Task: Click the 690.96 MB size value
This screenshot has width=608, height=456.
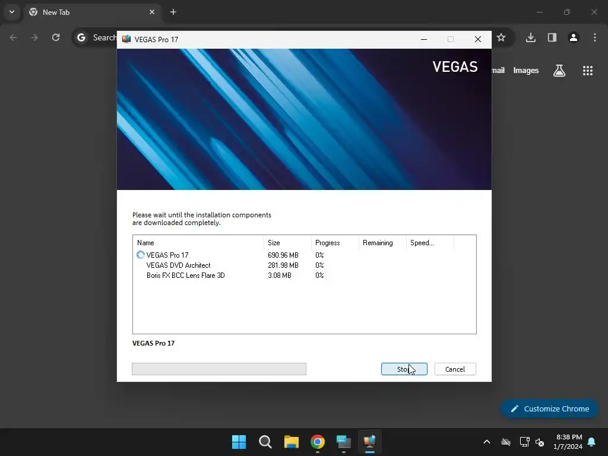Action: [283, 255]
